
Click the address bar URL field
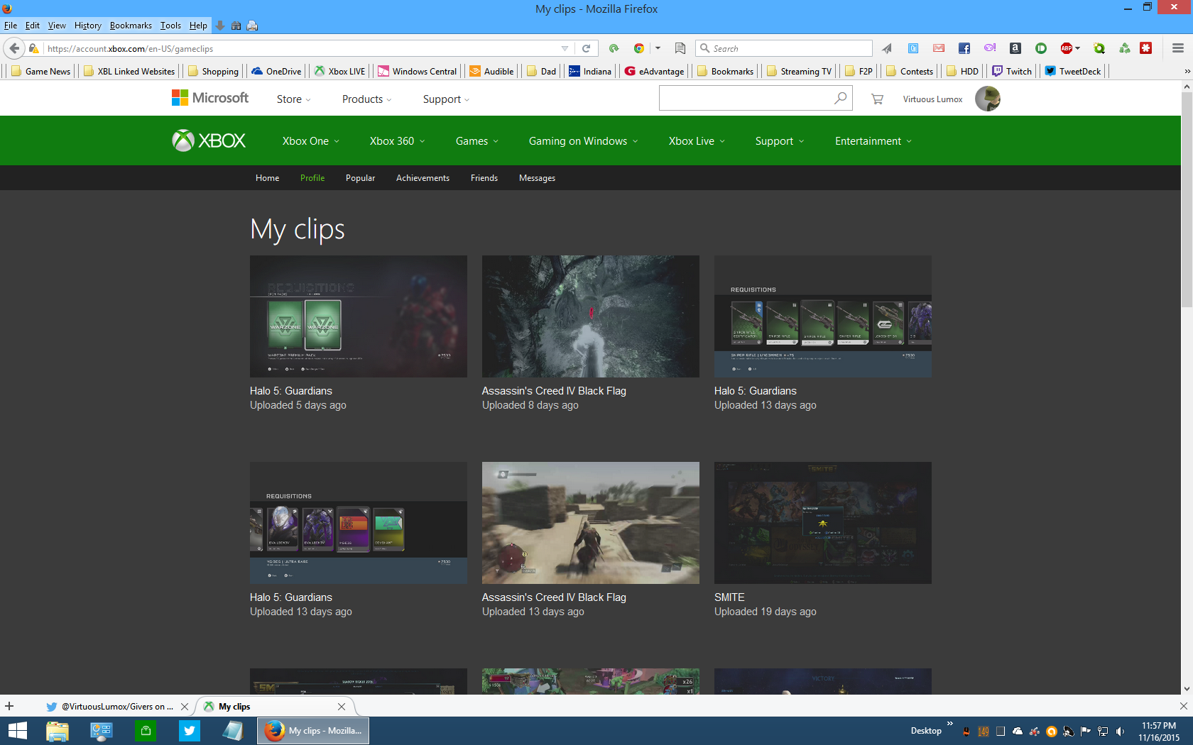click(302, 48)
